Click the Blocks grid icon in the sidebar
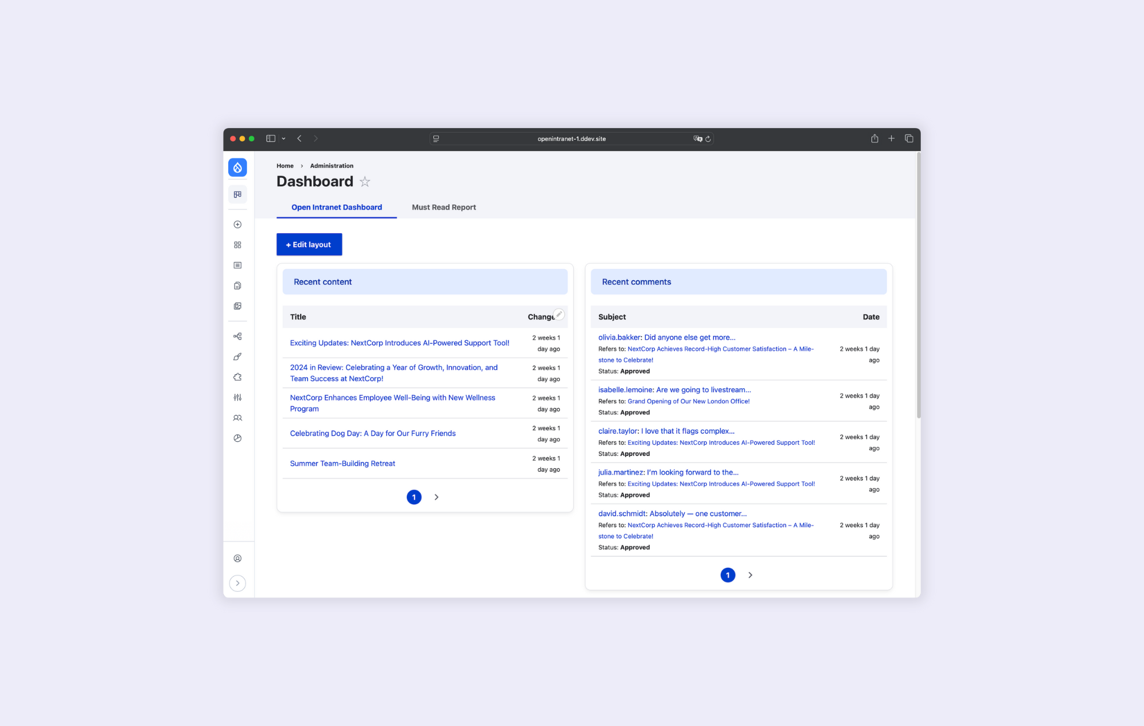This screenshot has height=726, width=1144. click(237, 245)
